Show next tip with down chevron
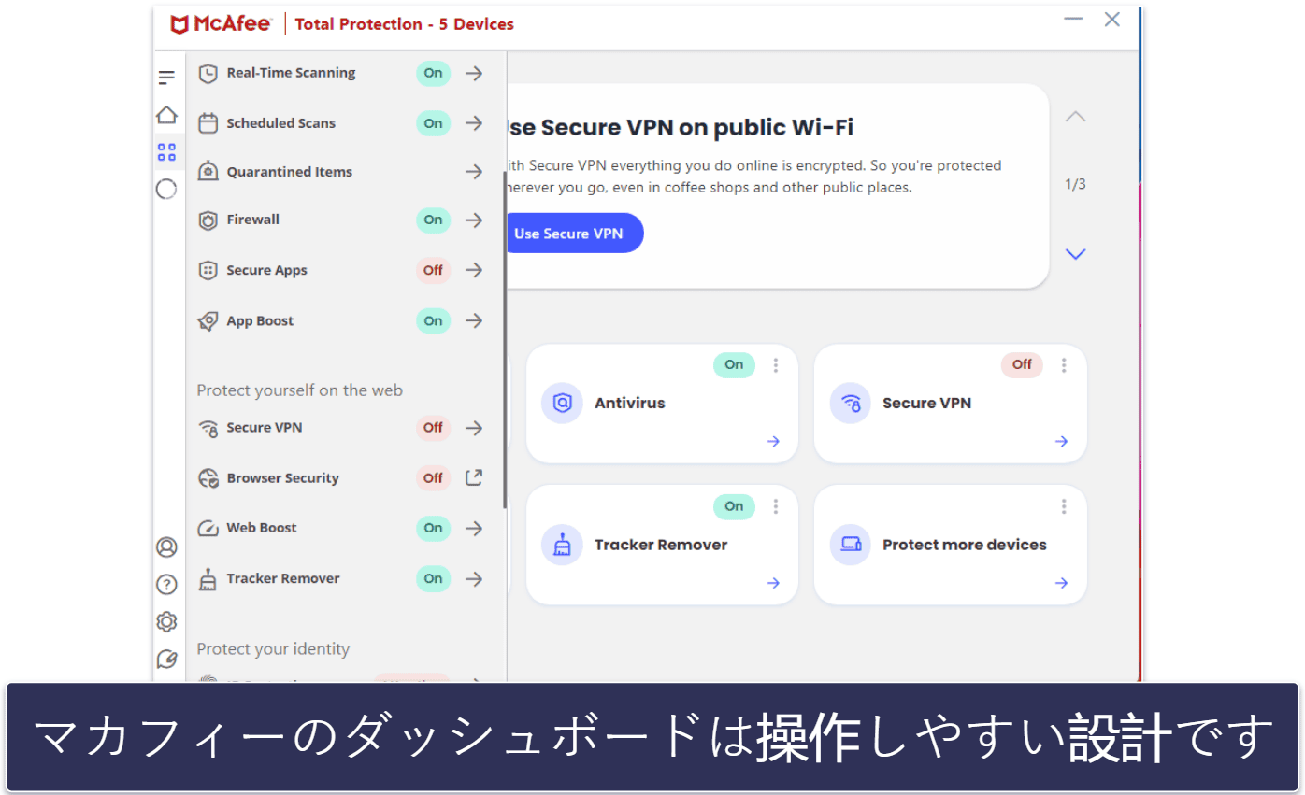 [x=1076, y=254]
